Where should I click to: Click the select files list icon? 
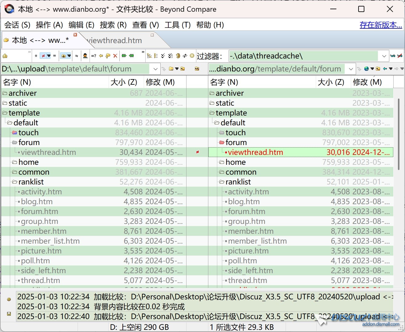(x=156, y=56)
